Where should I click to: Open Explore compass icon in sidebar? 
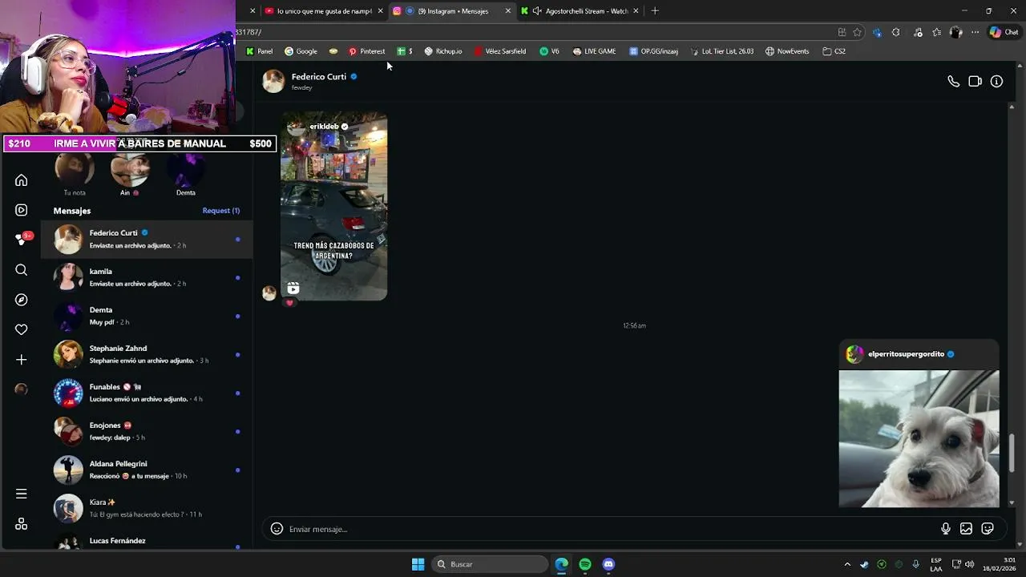(22, 300)
